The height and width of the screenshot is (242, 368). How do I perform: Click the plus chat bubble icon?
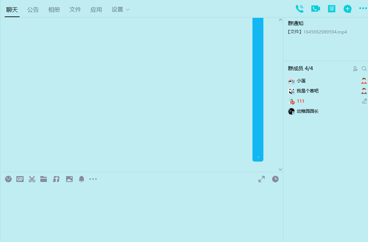348,9
